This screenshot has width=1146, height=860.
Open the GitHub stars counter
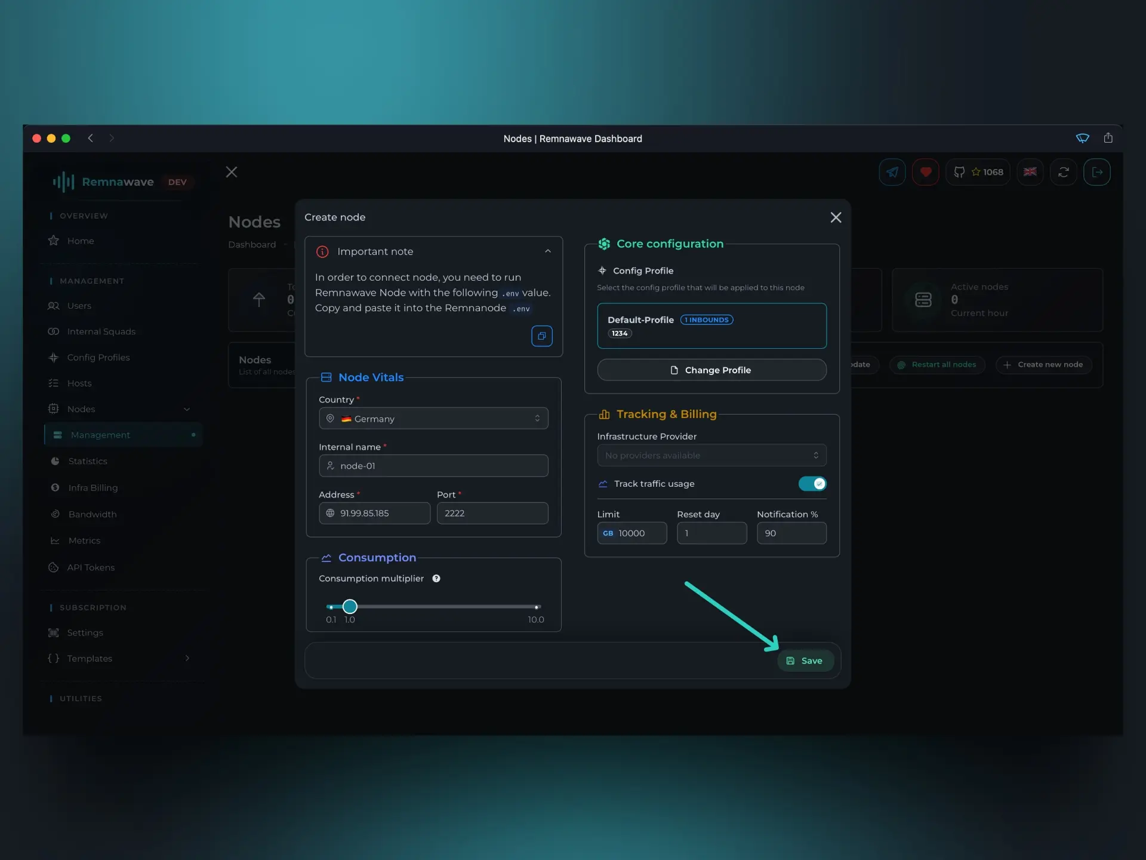(x=979, y=172)
